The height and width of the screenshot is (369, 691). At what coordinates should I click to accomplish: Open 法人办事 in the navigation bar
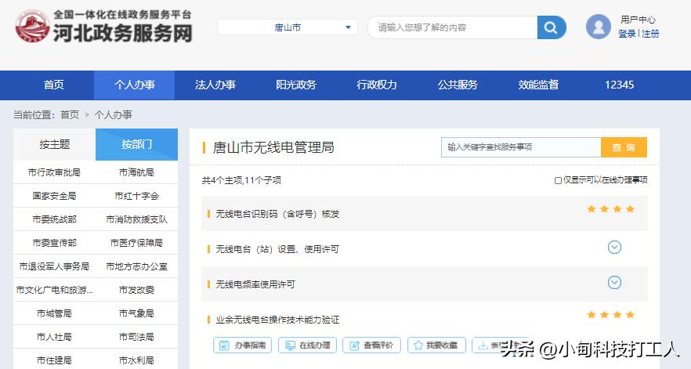coord(215,85)
